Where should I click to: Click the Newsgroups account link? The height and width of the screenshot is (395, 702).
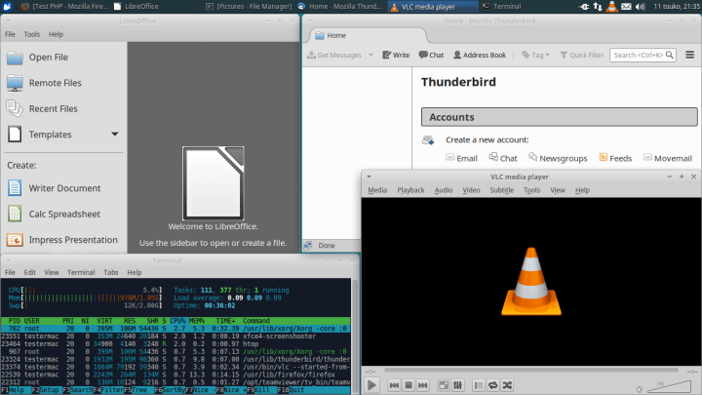click(563, 158)
